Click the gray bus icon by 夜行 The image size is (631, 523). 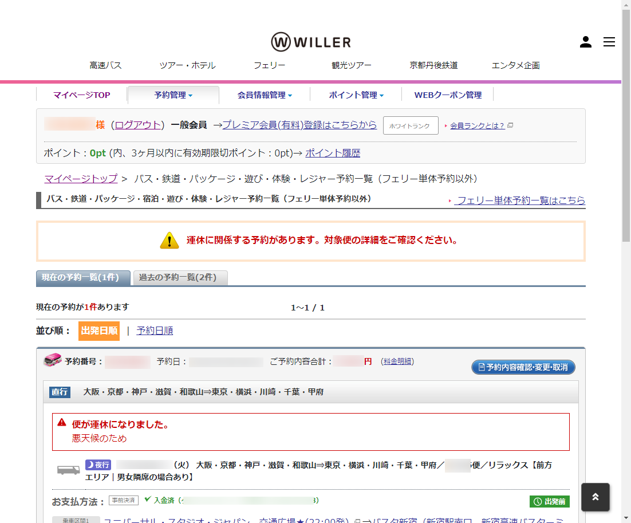[x=68, y=470]
